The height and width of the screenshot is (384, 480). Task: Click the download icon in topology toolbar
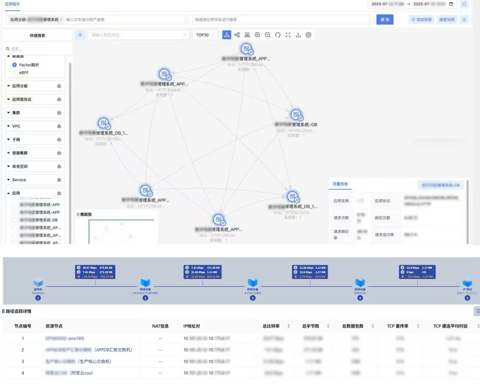(298, 35)
